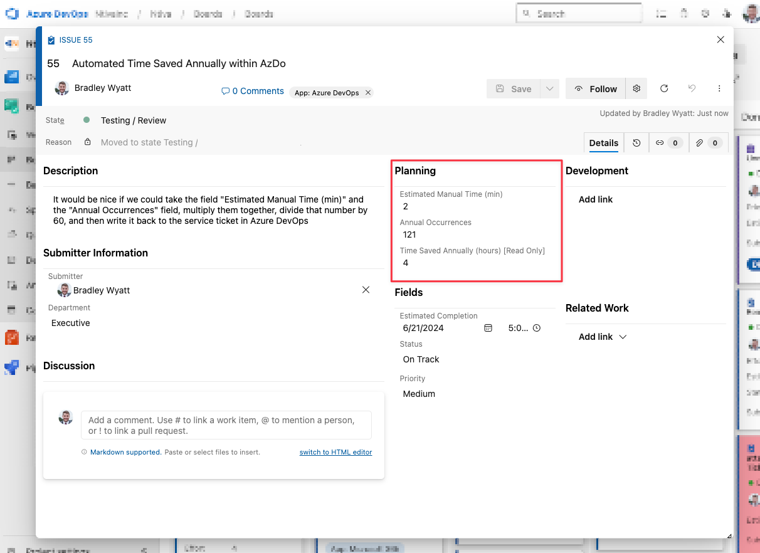Open the 0 Comments link
The image size is (760, 553).
[253, 92]
